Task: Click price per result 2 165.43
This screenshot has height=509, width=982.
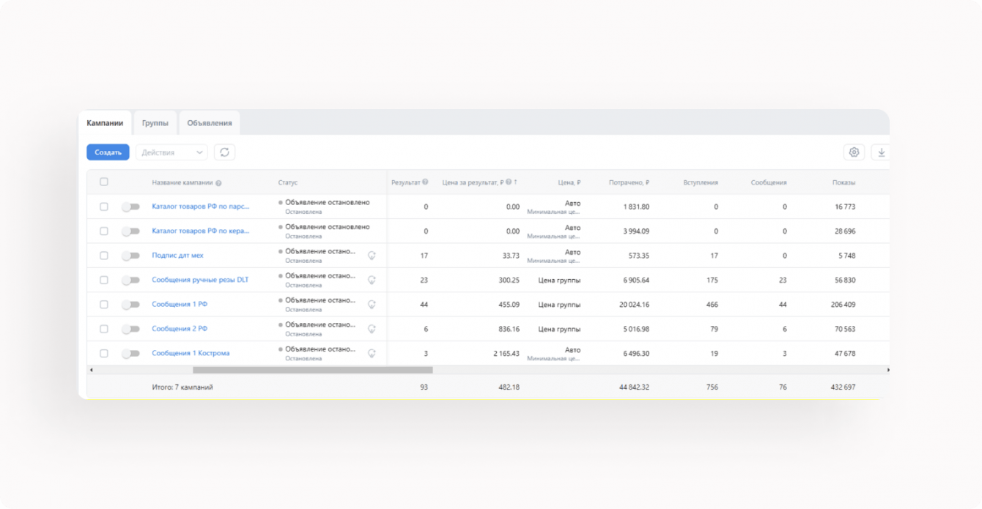Action: [x=506, y=353]
